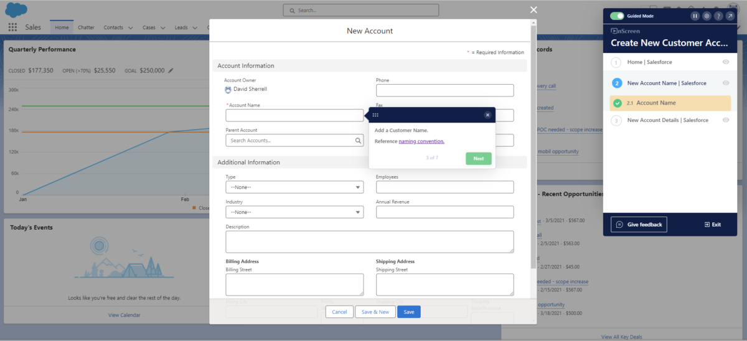Open the View Calendar link
The width and height of the screenshot is (747, 341).
(x=125, y=315)
